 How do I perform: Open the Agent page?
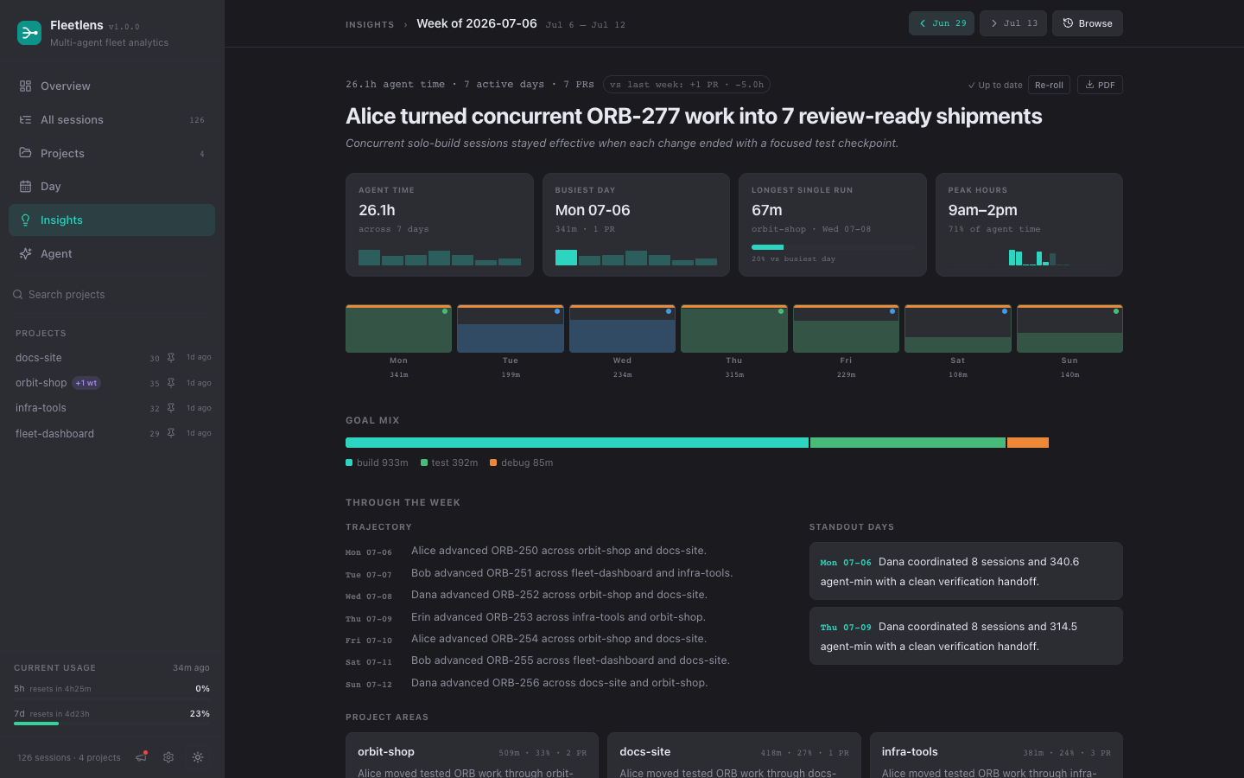(x=112, y=254)
